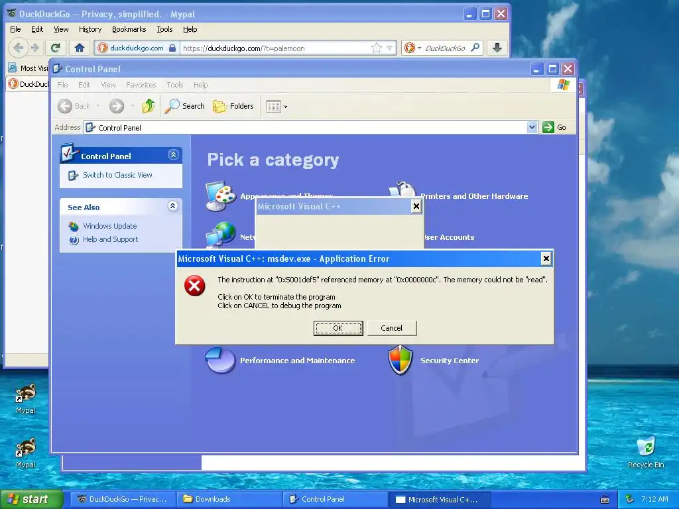The image size is (679, 509).
Task: Click Back button in Control Panel toolbar
Action: [74, 106]
